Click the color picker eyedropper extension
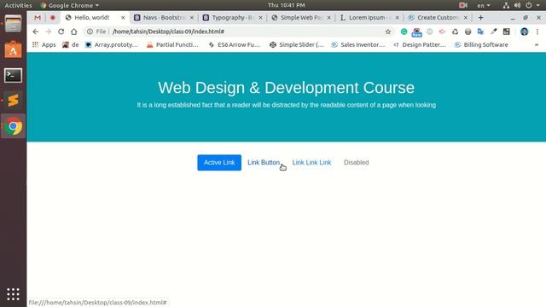The width and height of the screenshot is (546, 307). click(493, 32)
